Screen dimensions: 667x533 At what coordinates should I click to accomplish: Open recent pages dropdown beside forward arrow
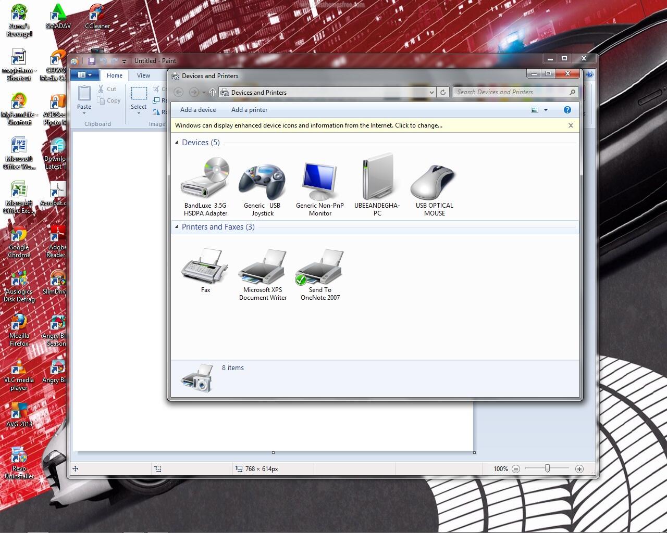204,93
